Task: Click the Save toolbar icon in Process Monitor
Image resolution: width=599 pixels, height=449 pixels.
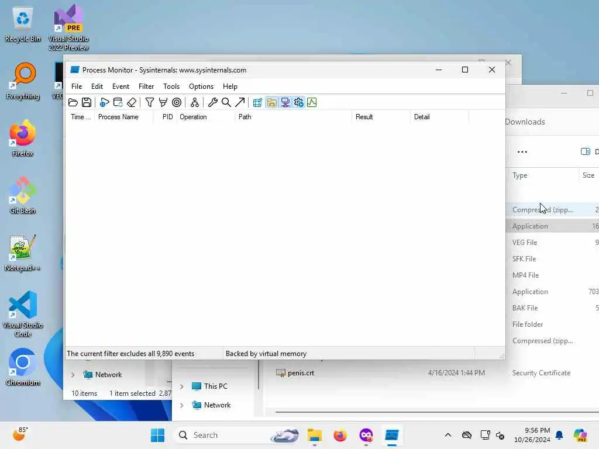Action: tap(87, 102)
